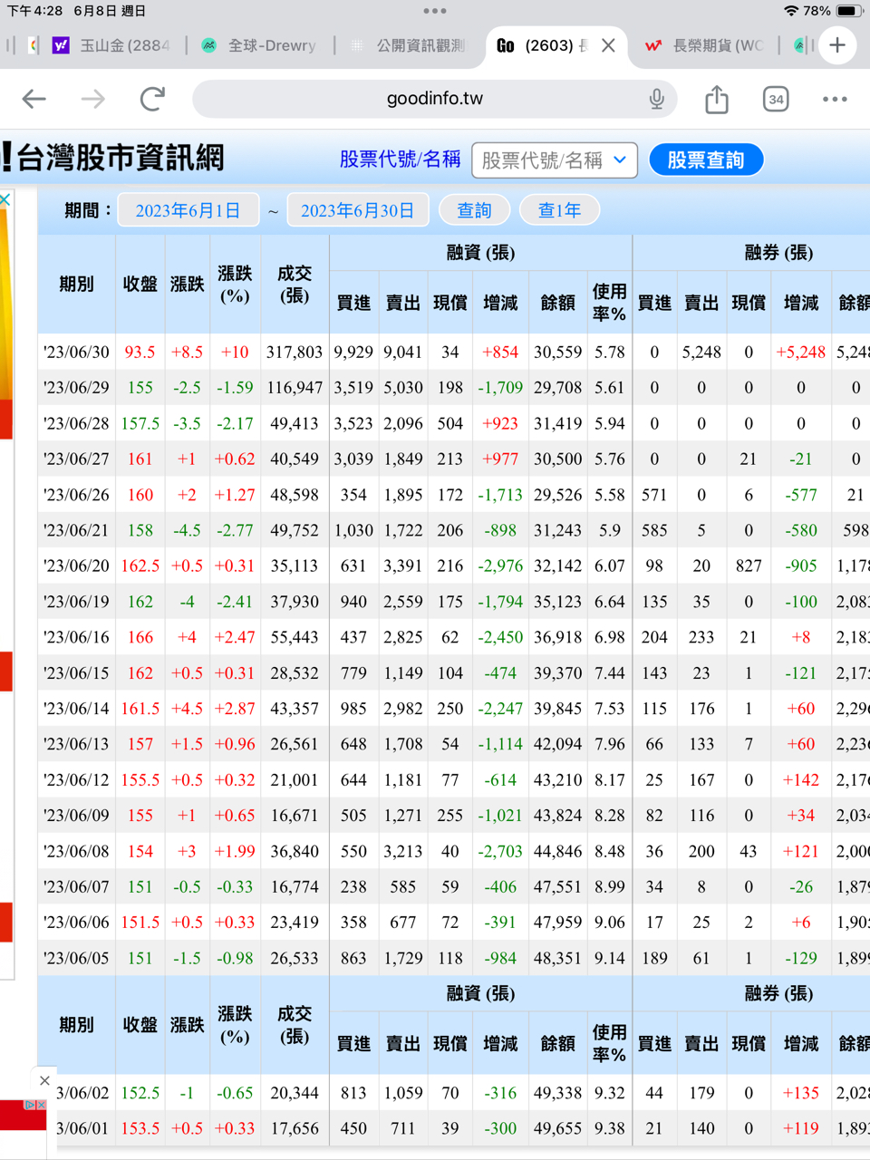Image resolution: width=870 pixels, height=1160 pixels.
Task: Tap the goodinfo.tw address bar
Action: click(x=435, y=99)
